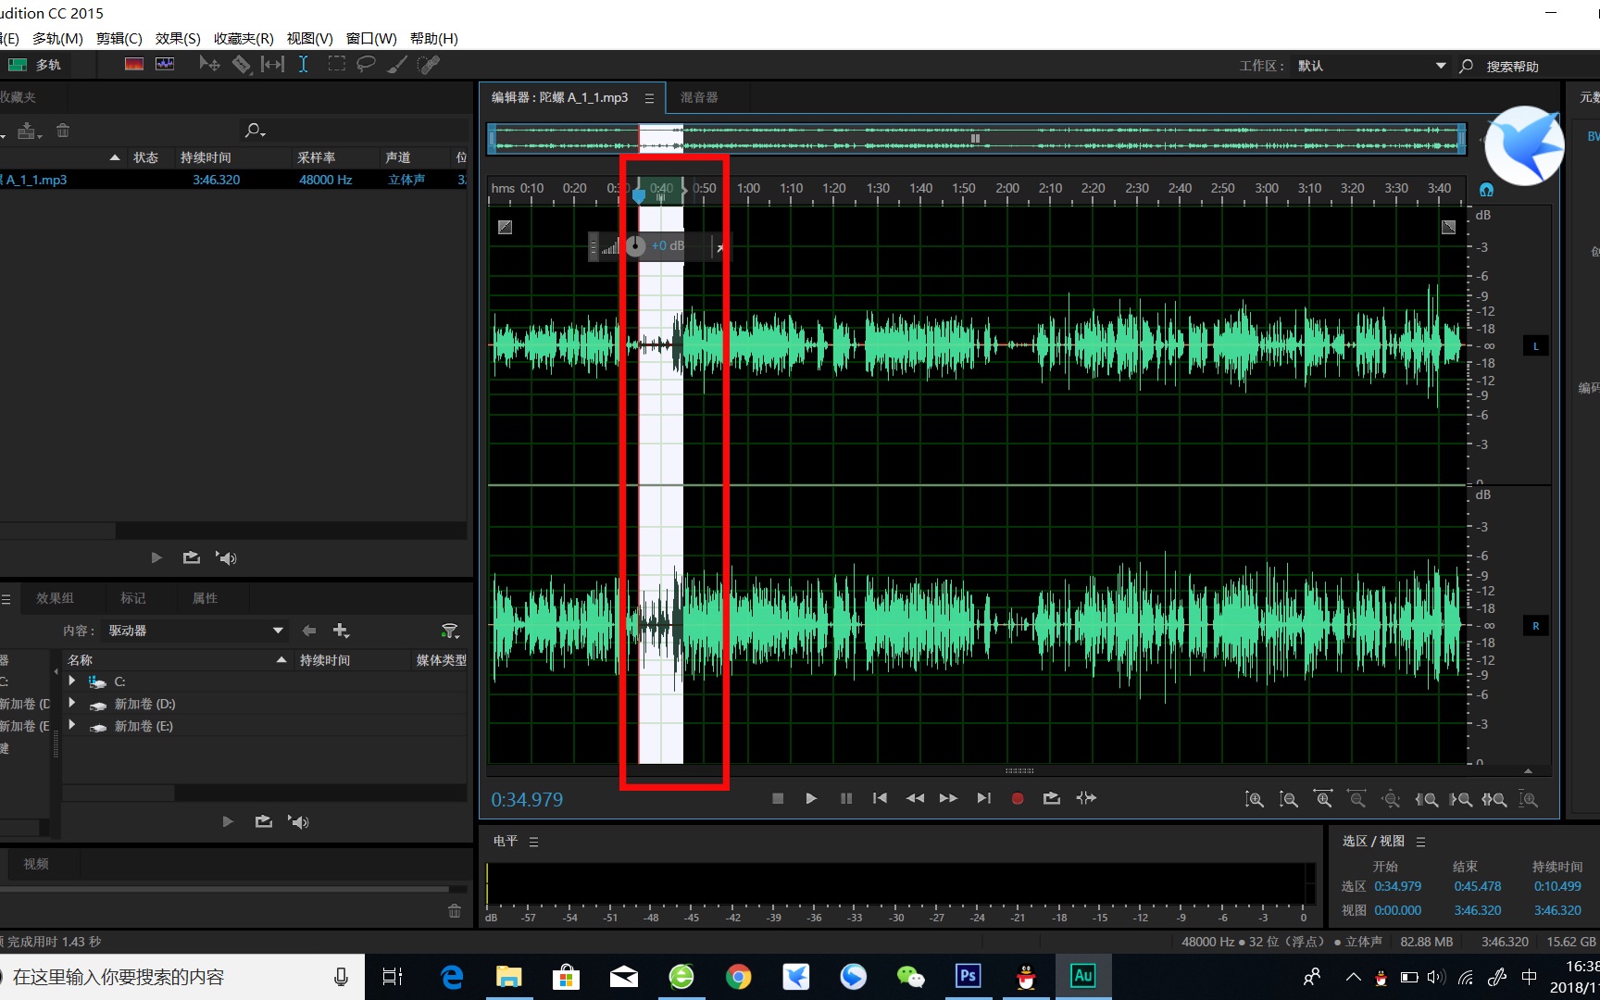This screenshot has width=1600, height=1000.
Task: Open the 效果组 panel tab
Action: pos(55,598)
